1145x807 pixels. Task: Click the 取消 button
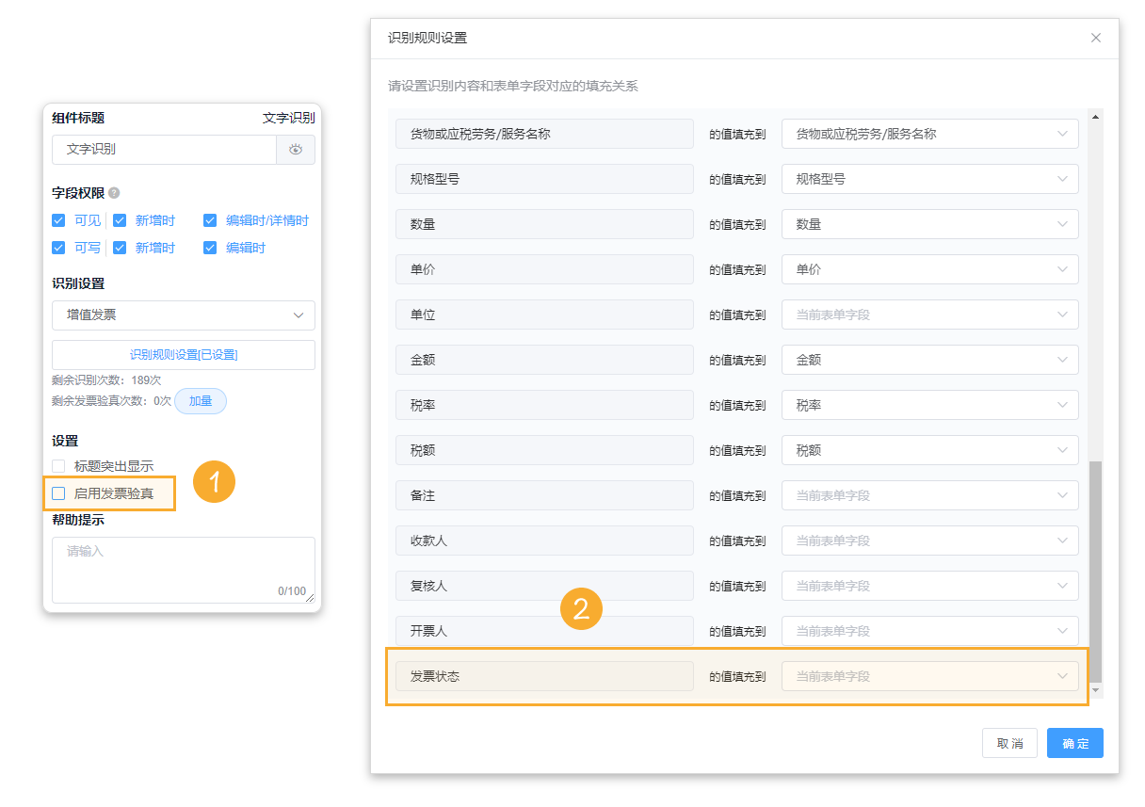click(x=1009, y=743)
